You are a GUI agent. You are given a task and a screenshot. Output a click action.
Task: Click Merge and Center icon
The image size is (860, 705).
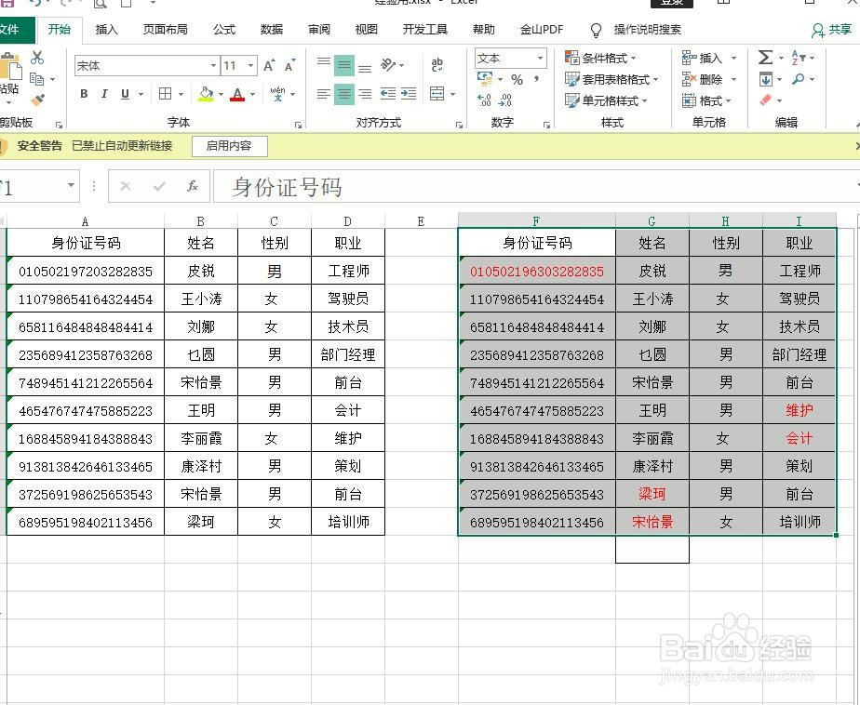437,94
